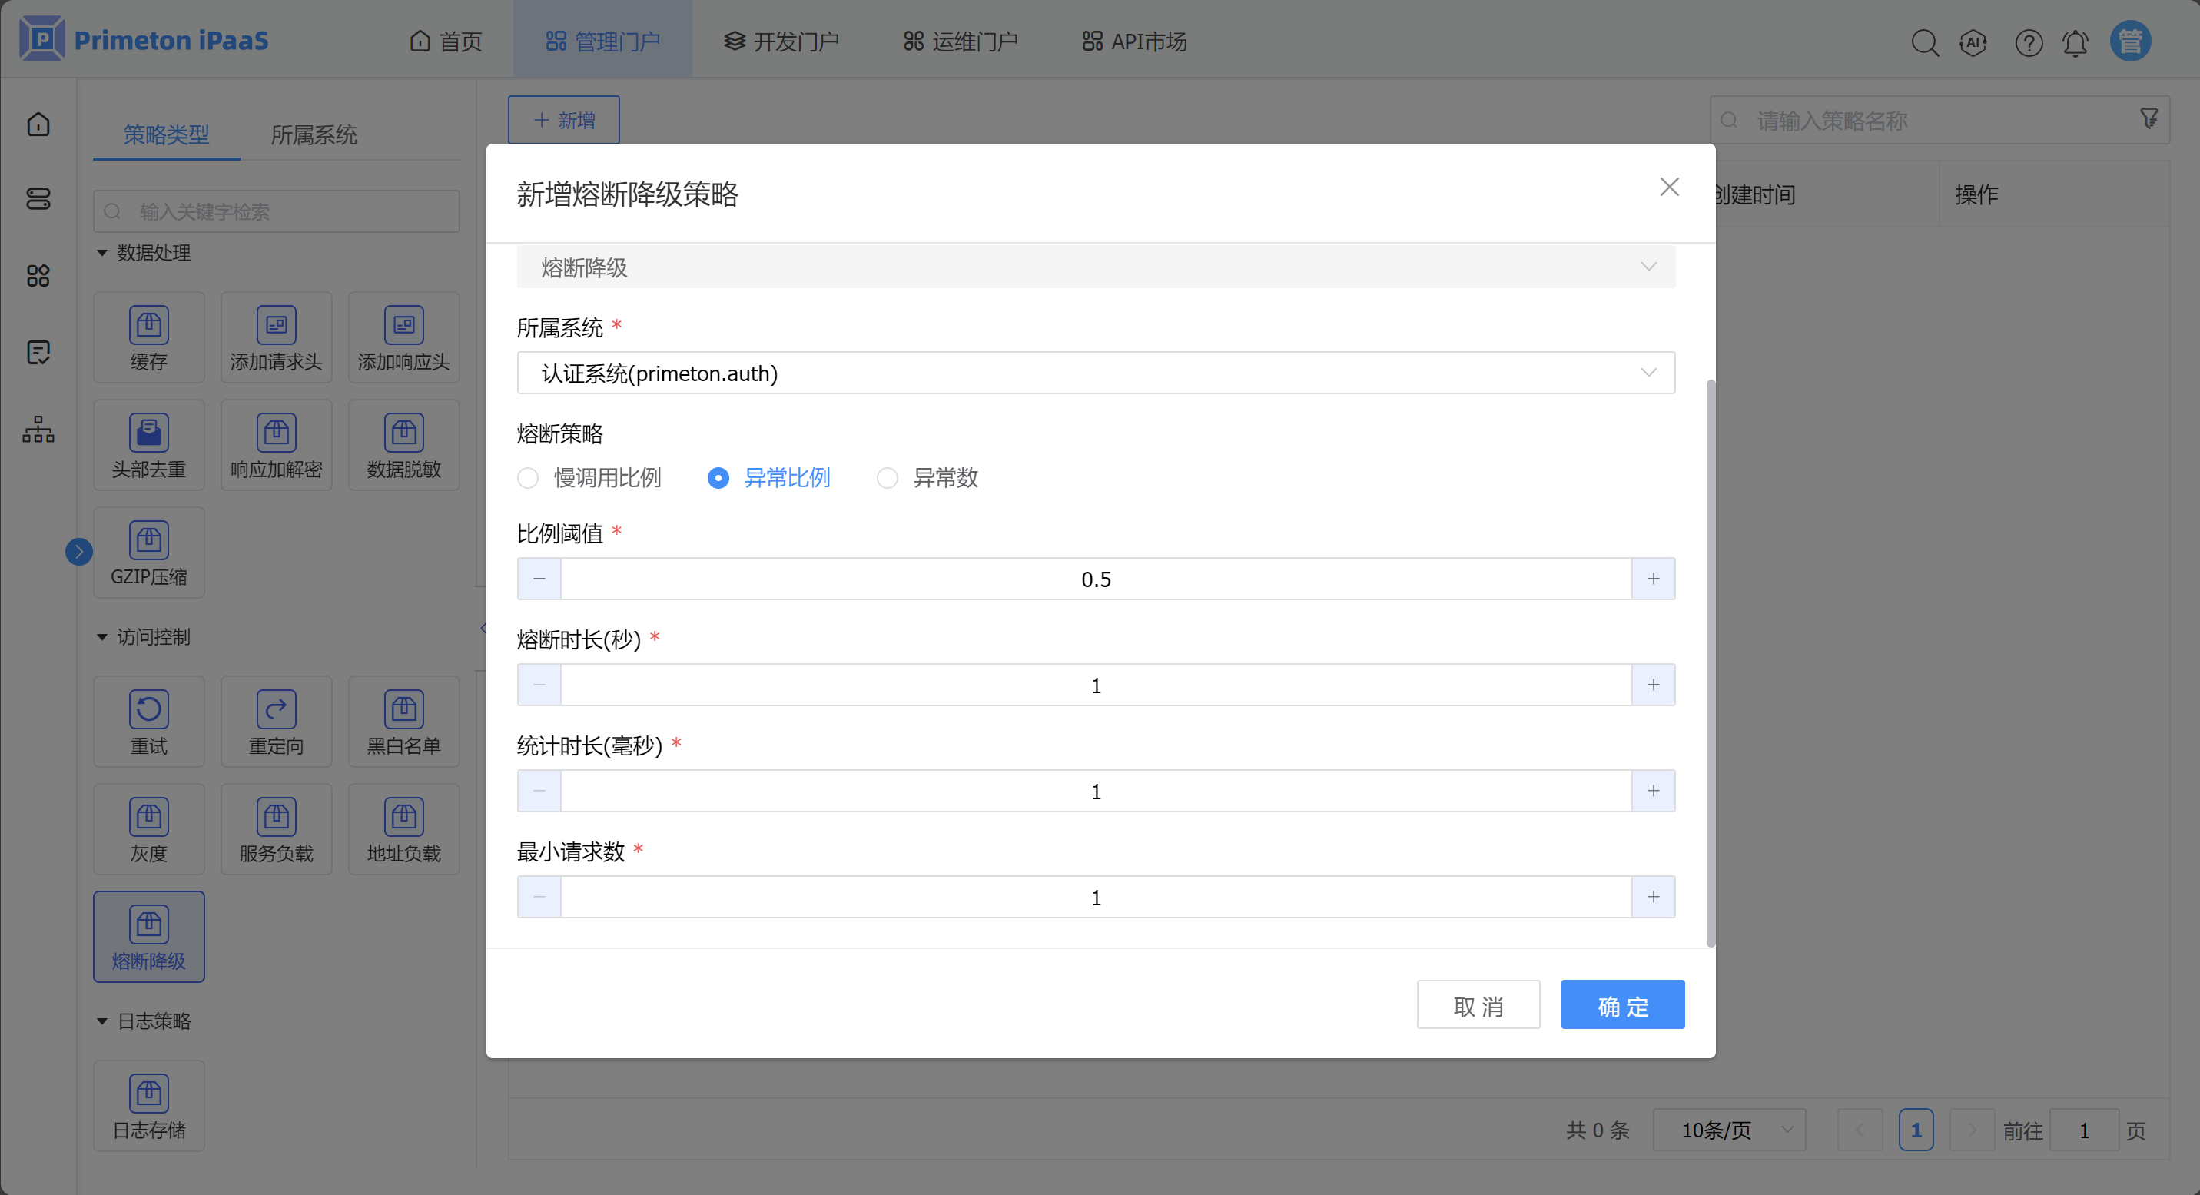Select the 异常比例 radio option

click(718, 477)
